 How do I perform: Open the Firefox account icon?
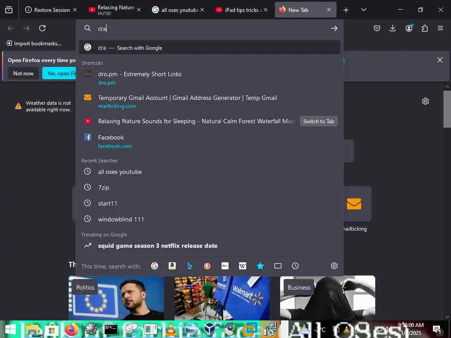pos(409,28)
